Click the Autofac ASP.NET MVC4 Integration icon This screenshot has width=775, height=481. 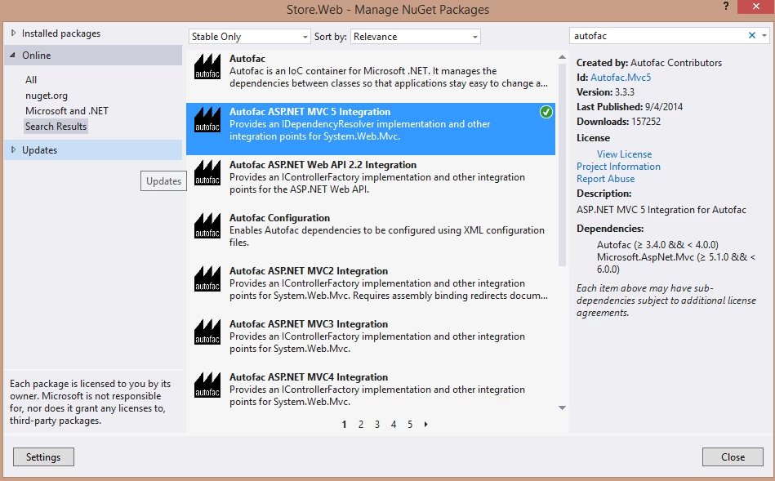(207, 385)
